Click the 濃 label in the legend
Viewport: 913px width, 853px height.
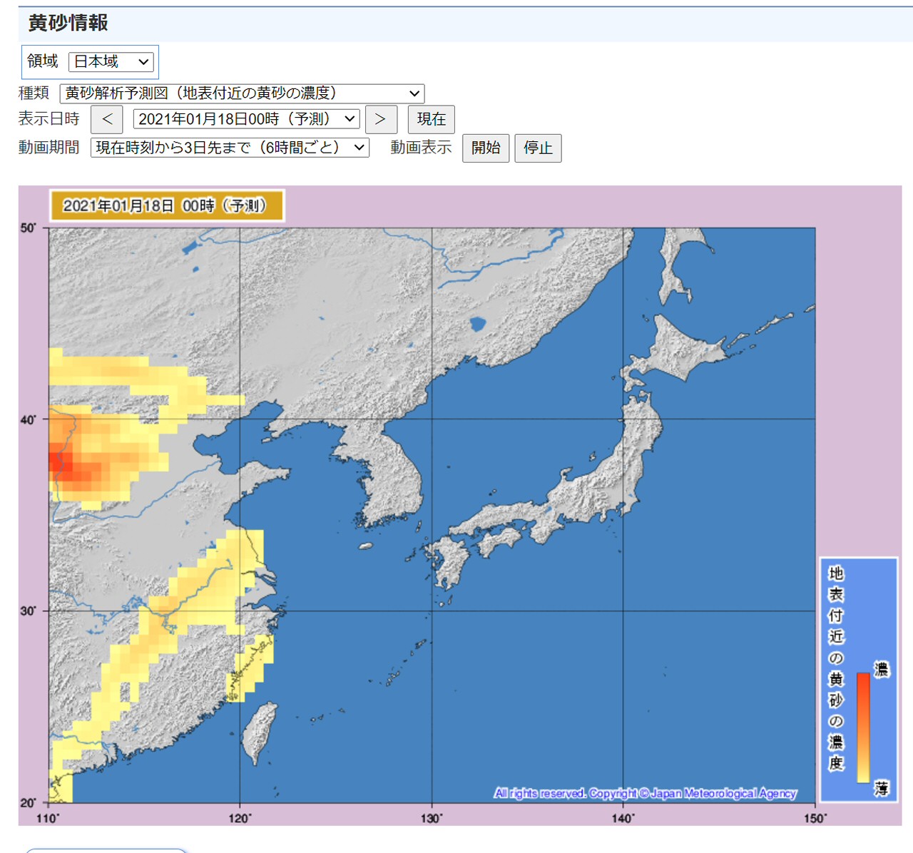882,669
